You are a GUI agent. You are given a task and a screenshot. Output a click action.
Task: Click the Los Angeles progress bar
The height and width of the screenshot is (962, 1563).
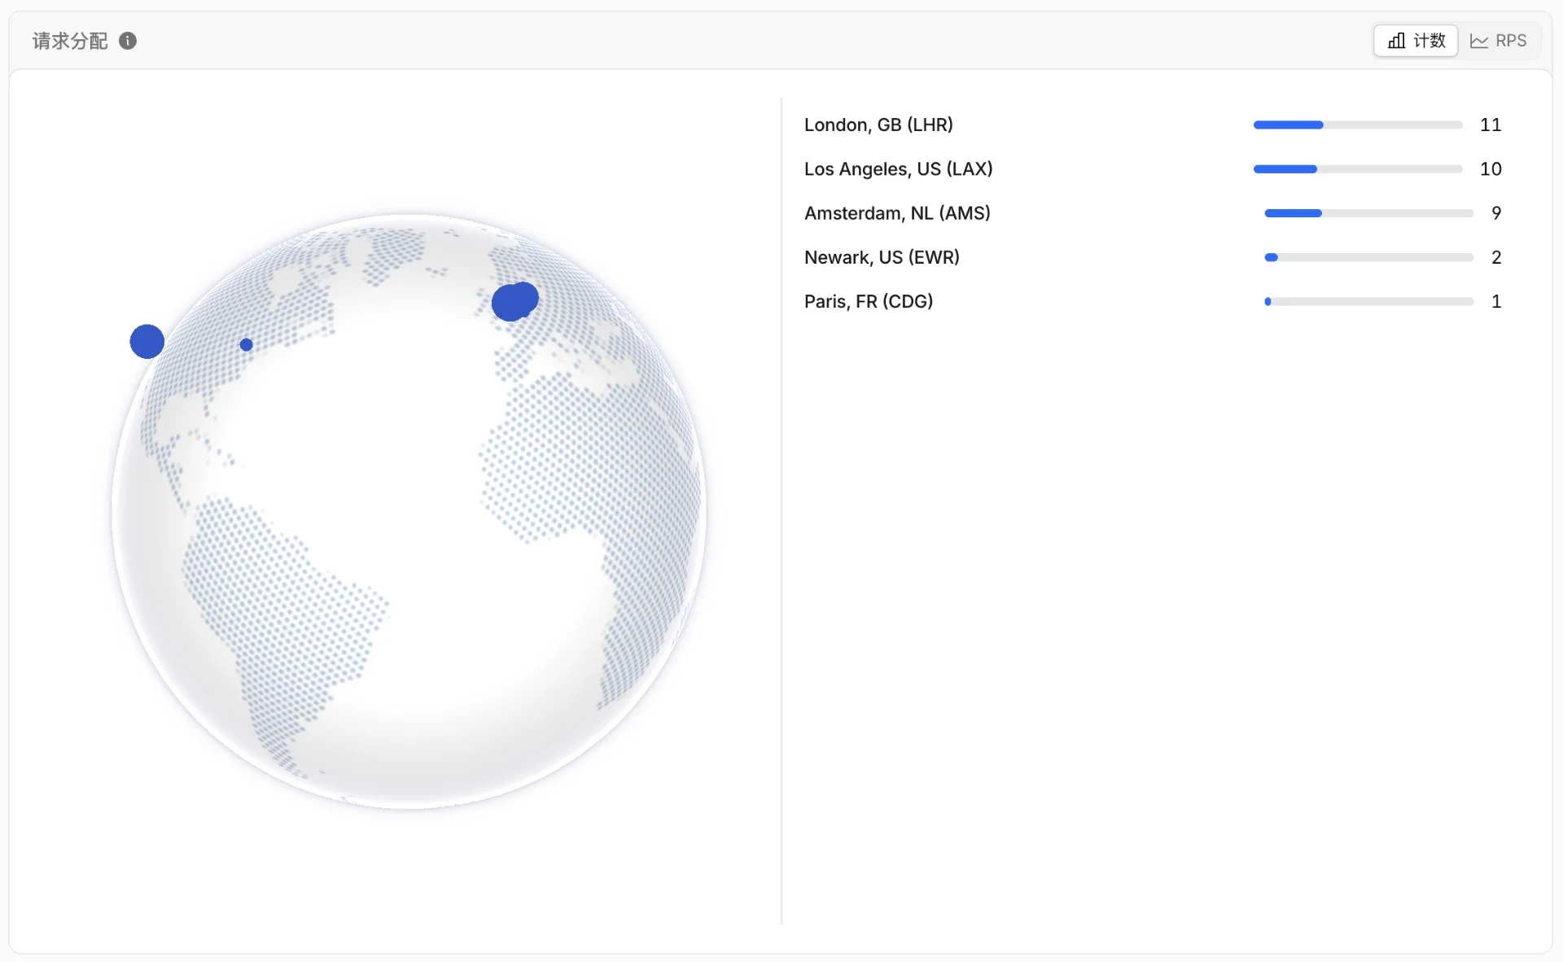coord(1358,168)
